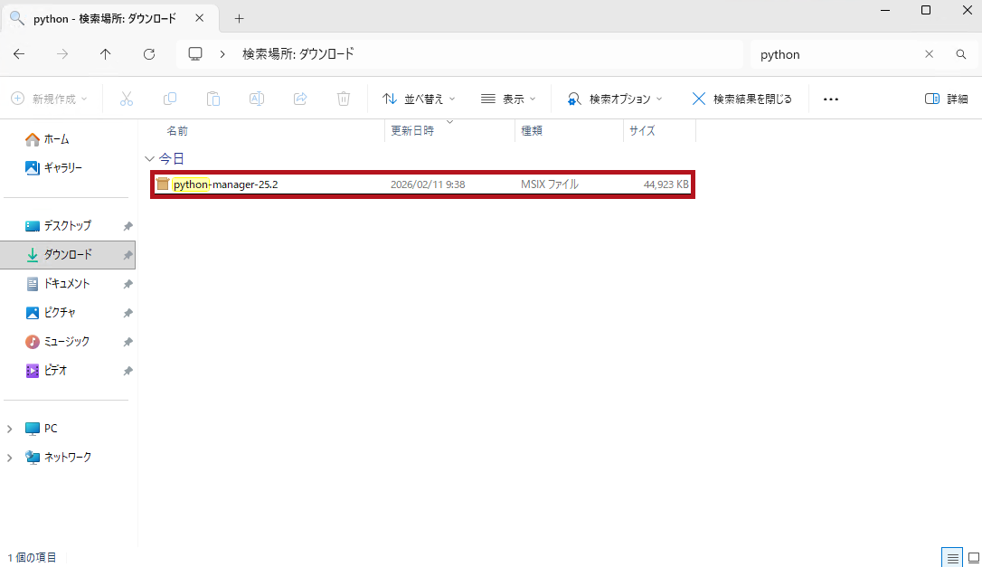Click the Share icon in toolbar
Image resolution: width=982 pixels, height=567 pixels.
click(300, 99)
